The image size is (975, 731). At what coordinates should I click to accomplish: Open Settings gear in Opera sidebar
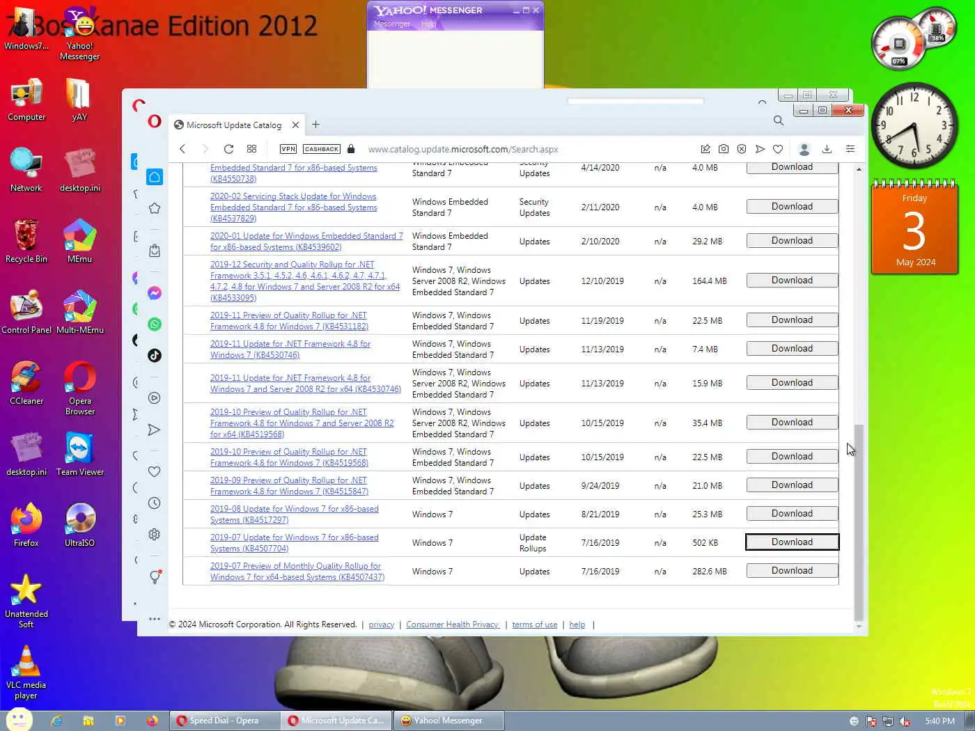(155, 534)
